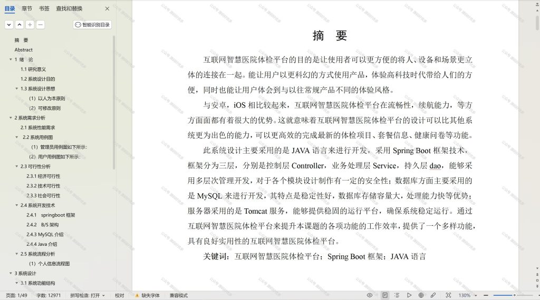Viewport: 540px width, 300px height.
Task: Close the navigation pane with the X
Action: [107, 8]
